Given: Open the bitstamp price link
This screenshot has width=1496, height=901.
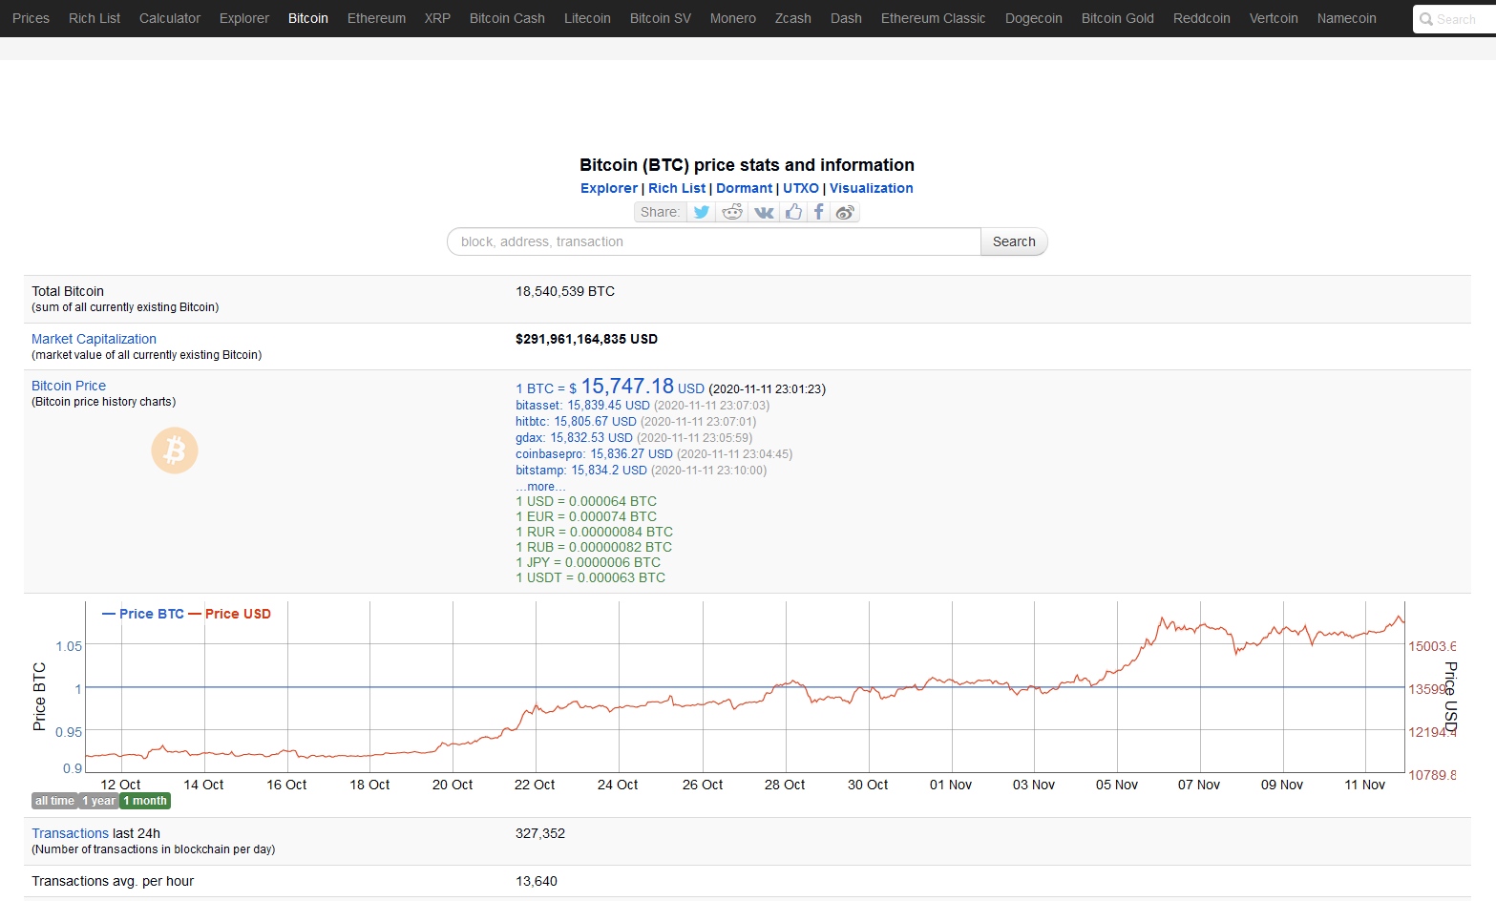Looking at the screenshot, I should [x=581, y=471].
